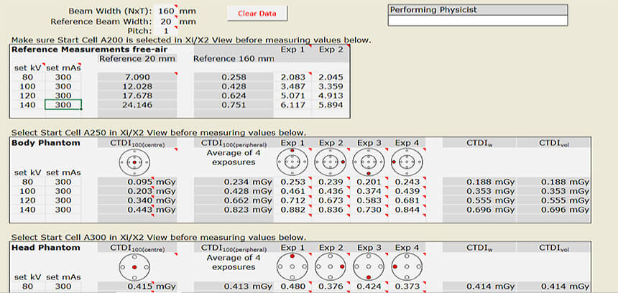
Task: Click the Pitch value cell
Action: tap(165, 32)
